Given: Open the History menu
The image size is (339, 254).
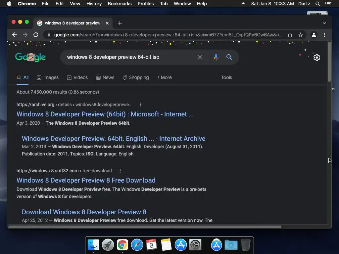Looking at the screenshot, I should pos(94,4).
